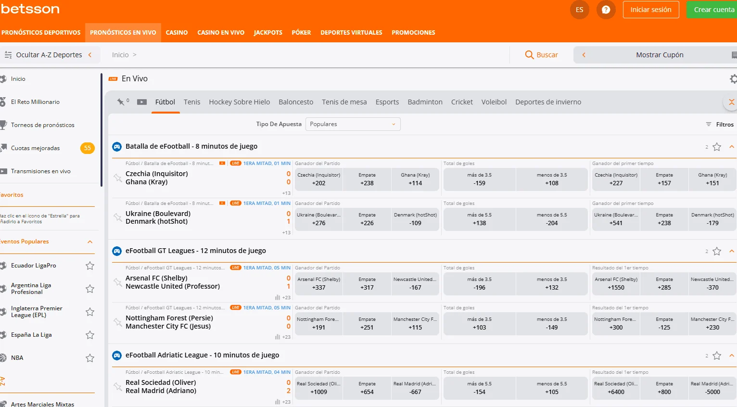The height and width of the screenshot is (407, 737).
Task: Bet on Real Madrid (Adriano) -667
Action: pyautogui.click(x=415, y=388)
